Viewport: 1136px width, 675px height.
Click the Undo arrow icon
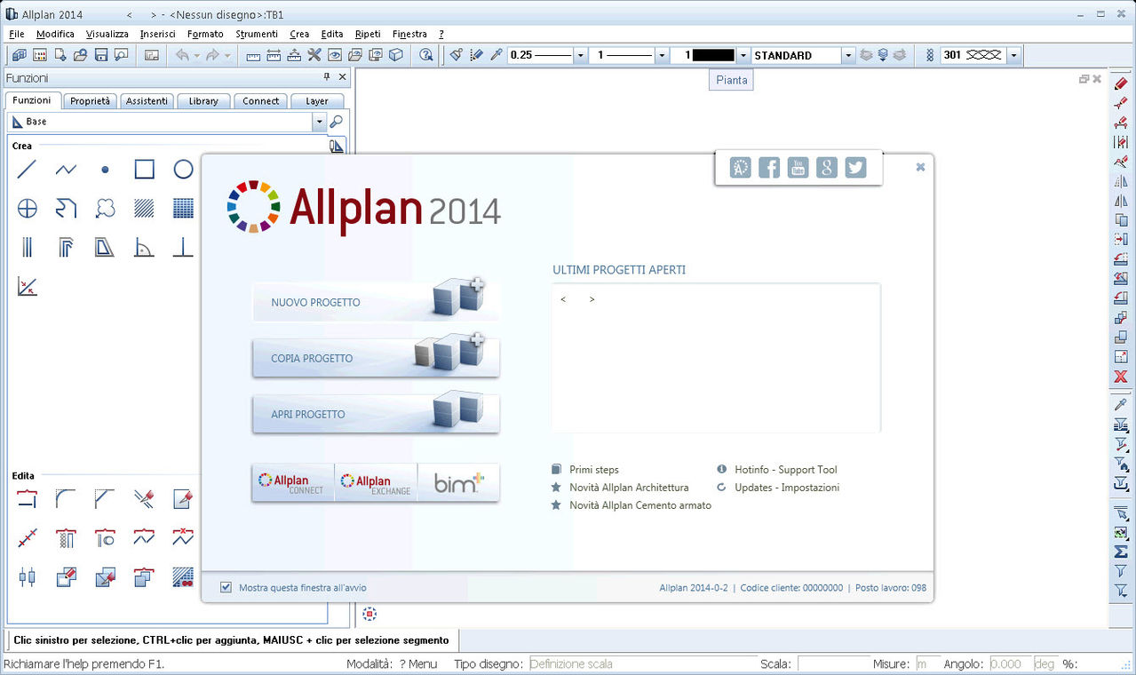(181, 55)
